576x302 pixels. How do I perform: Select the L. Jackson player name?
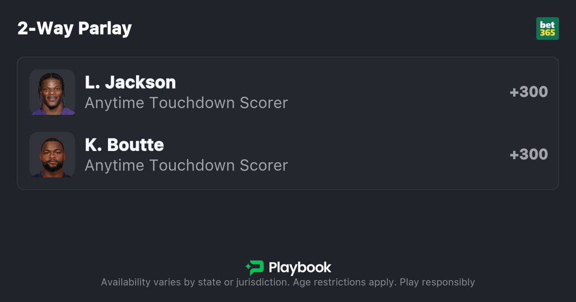[130, 82]
